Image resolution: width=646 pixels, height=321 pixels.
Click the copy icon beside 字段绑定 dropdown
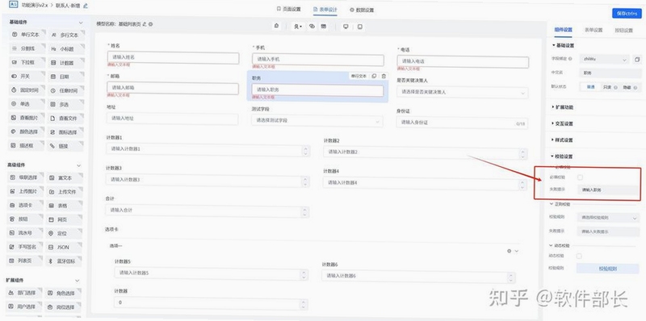pos(637,59)
